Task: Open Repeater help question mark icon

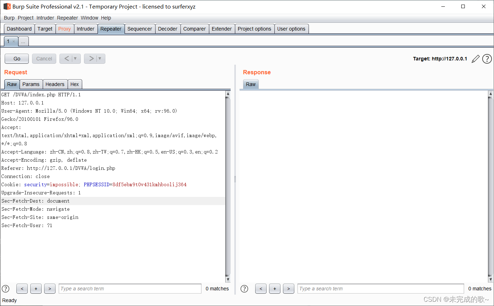Action: tap(487, 59)
